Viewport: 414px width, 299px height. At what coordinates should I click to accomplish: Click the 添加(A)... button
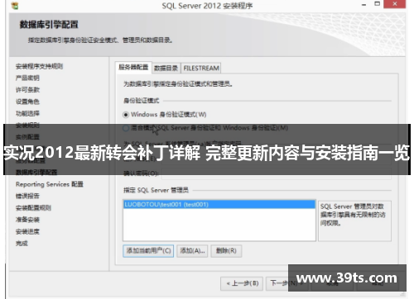[192, 251]
